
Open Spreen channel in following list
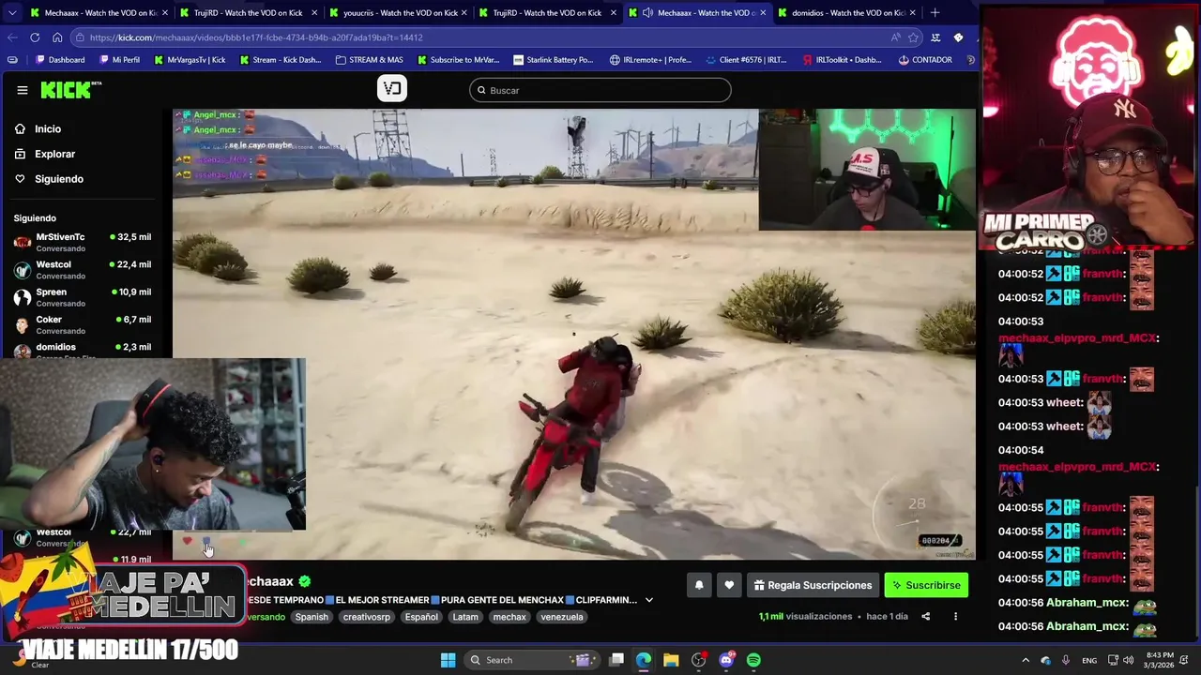pos(83,297)
